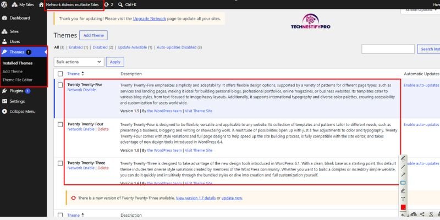Toggle the select-all checkbox in table header

(x=61, y=74)
